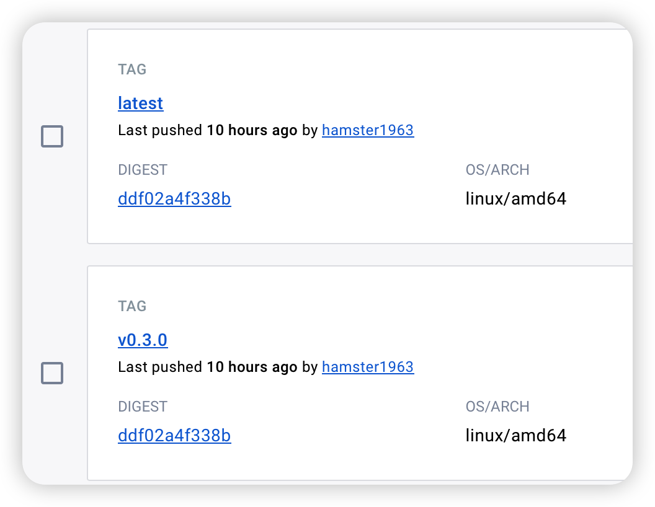Click the TAG label above v0.3.0

coord(132,306)
